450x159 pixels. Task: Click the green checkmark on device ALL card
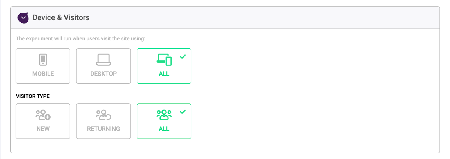click(x=183, y=57)
